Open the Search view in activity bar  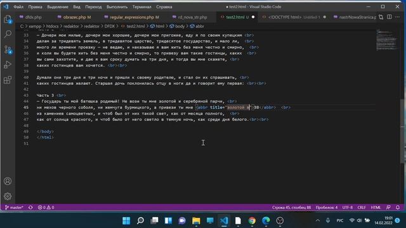[8, 34]
